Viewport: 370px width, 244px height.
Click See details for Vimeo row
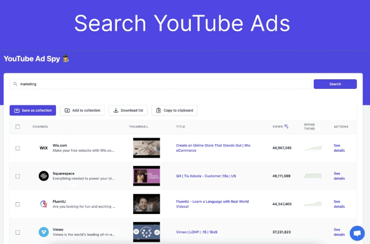tap(340, 232)
